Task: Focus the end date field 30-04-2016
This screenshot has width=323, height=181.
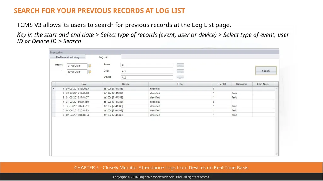Action: point(77,72)
